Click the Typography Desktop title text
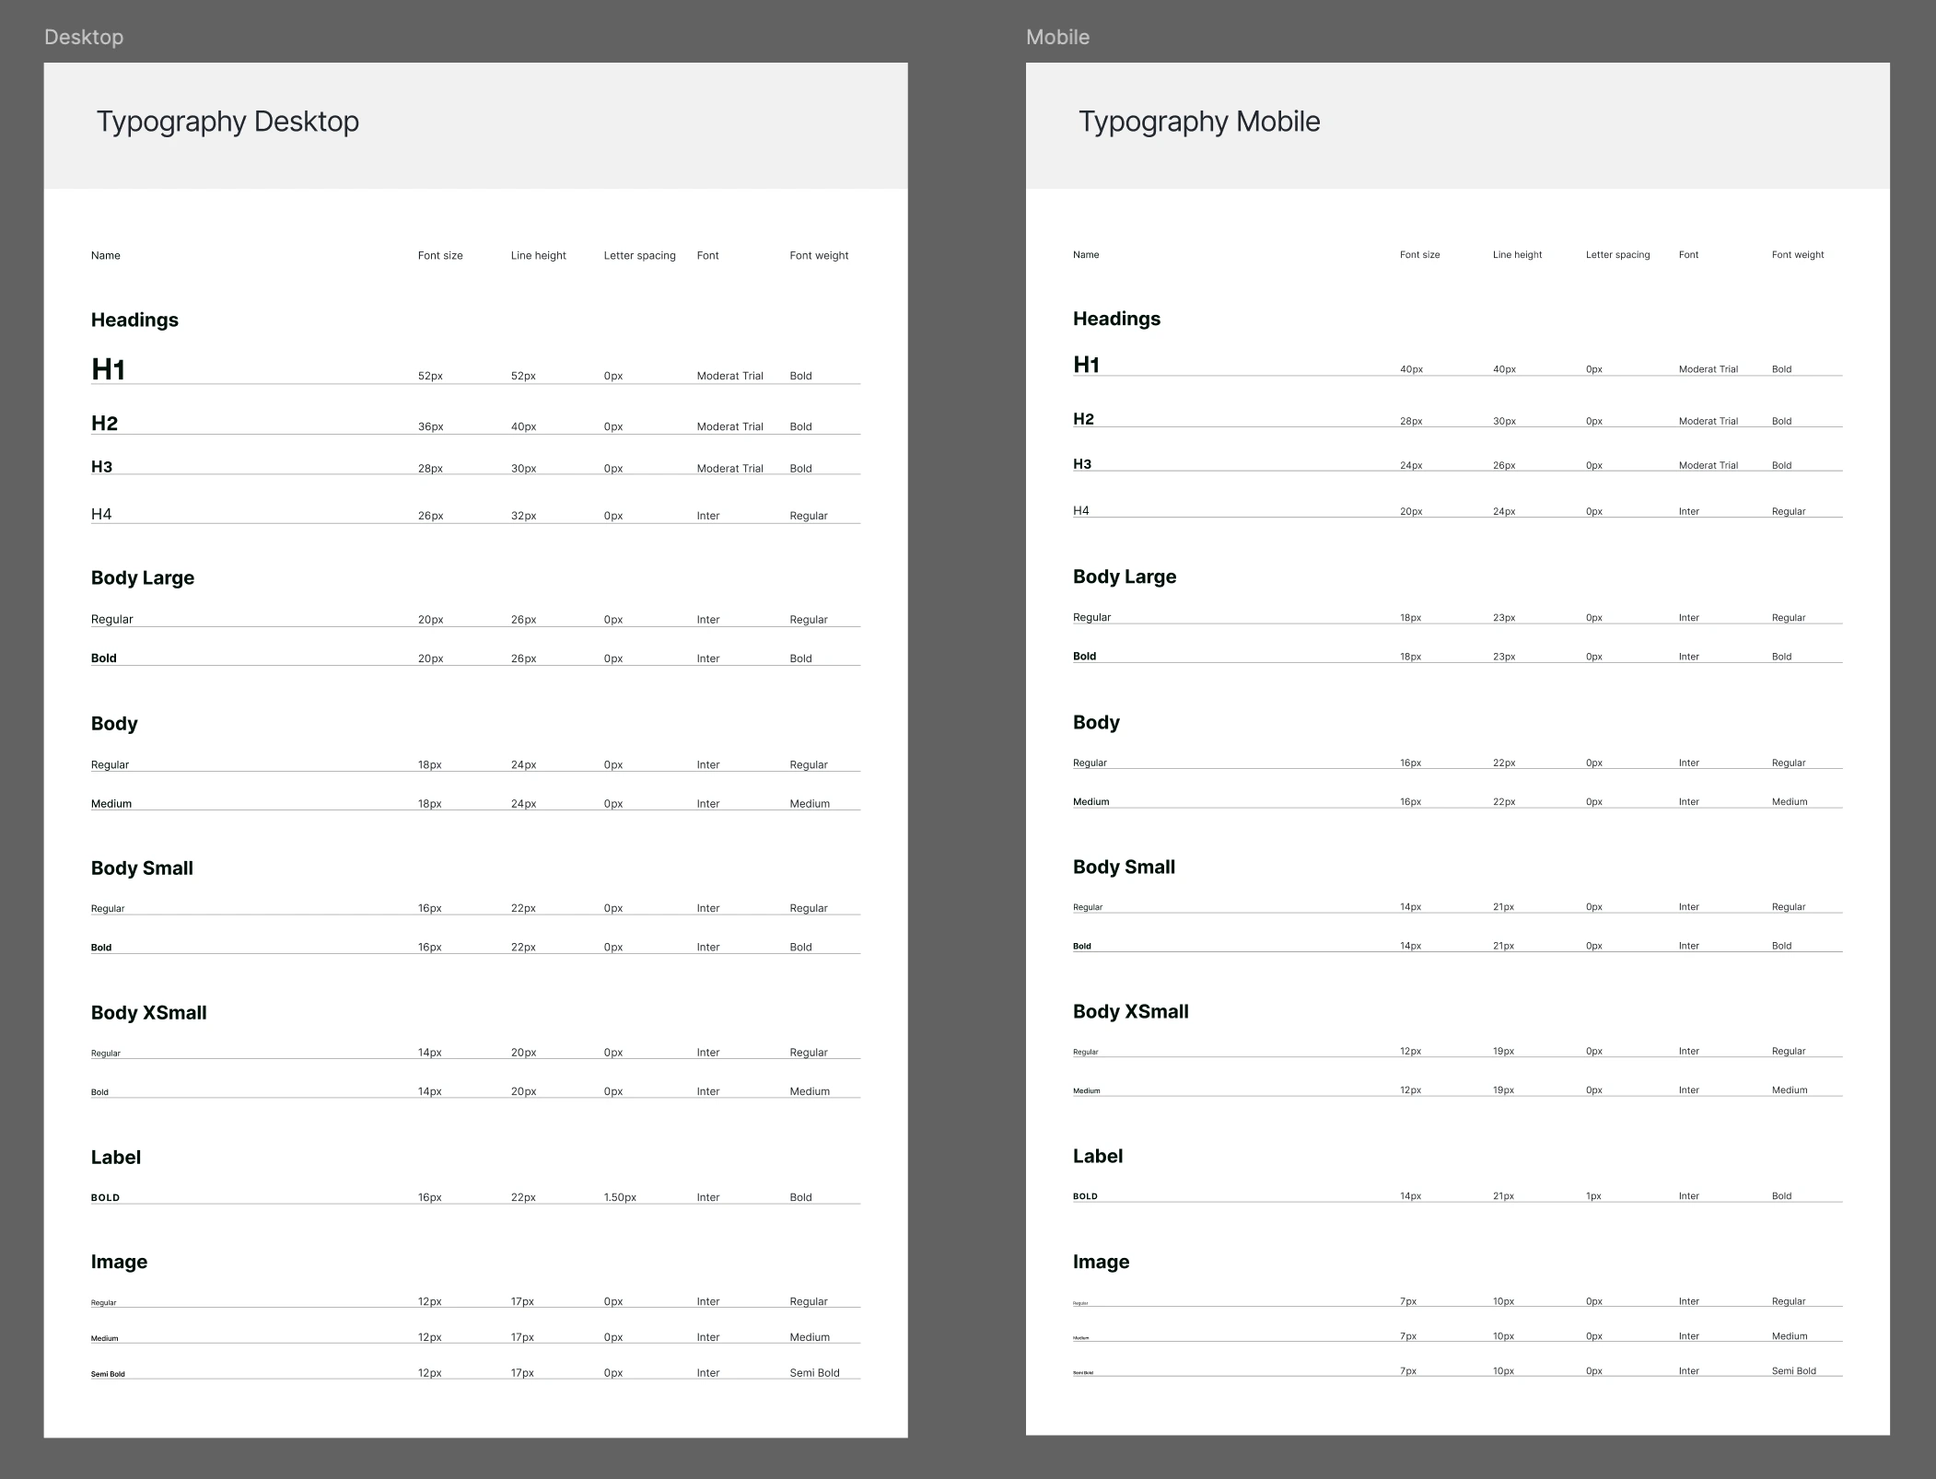1936x1479 pixels. (227, 122)
